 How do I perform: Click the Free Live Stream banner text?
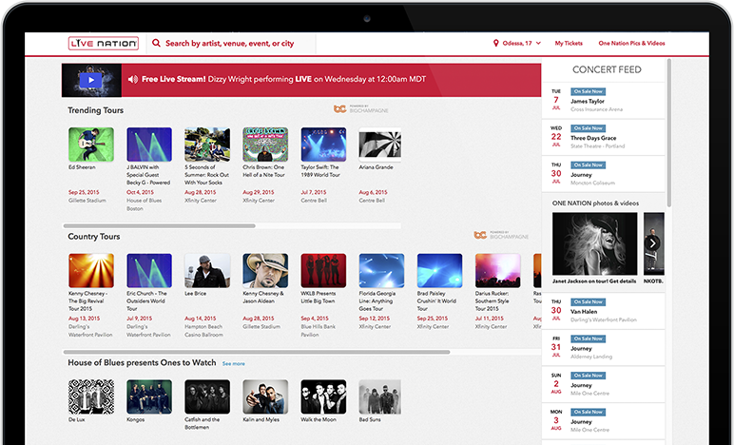coord(283,80)
